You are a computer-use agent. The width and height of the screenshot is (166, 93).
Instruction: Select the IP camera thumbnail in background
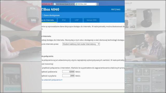click(x=145, y=16)
